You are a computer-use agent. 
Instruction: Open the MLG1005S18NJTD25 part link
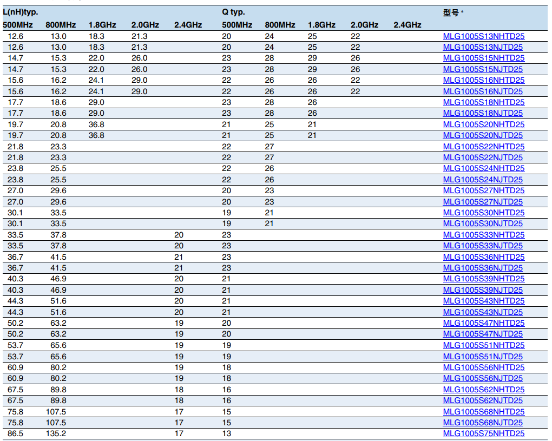point(483,113)
